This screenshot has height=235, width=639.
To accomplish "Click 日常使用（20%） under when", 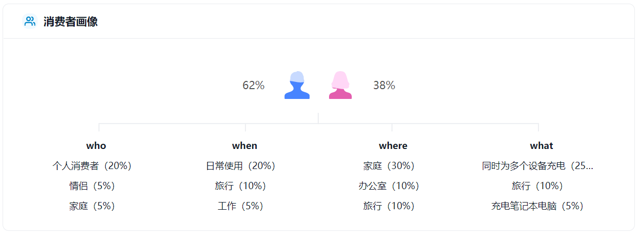I will (241, 166).
